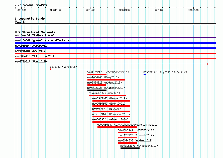Select esv2665187 (1000GenomesConsortiumPhase1) label
Screen dimensions: 223x158
127,125
